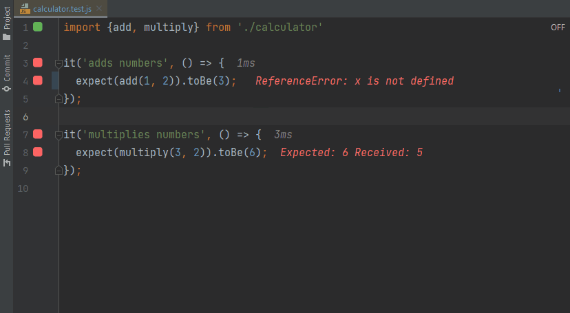Click the './calculator' import path

[x=279, y=28]
